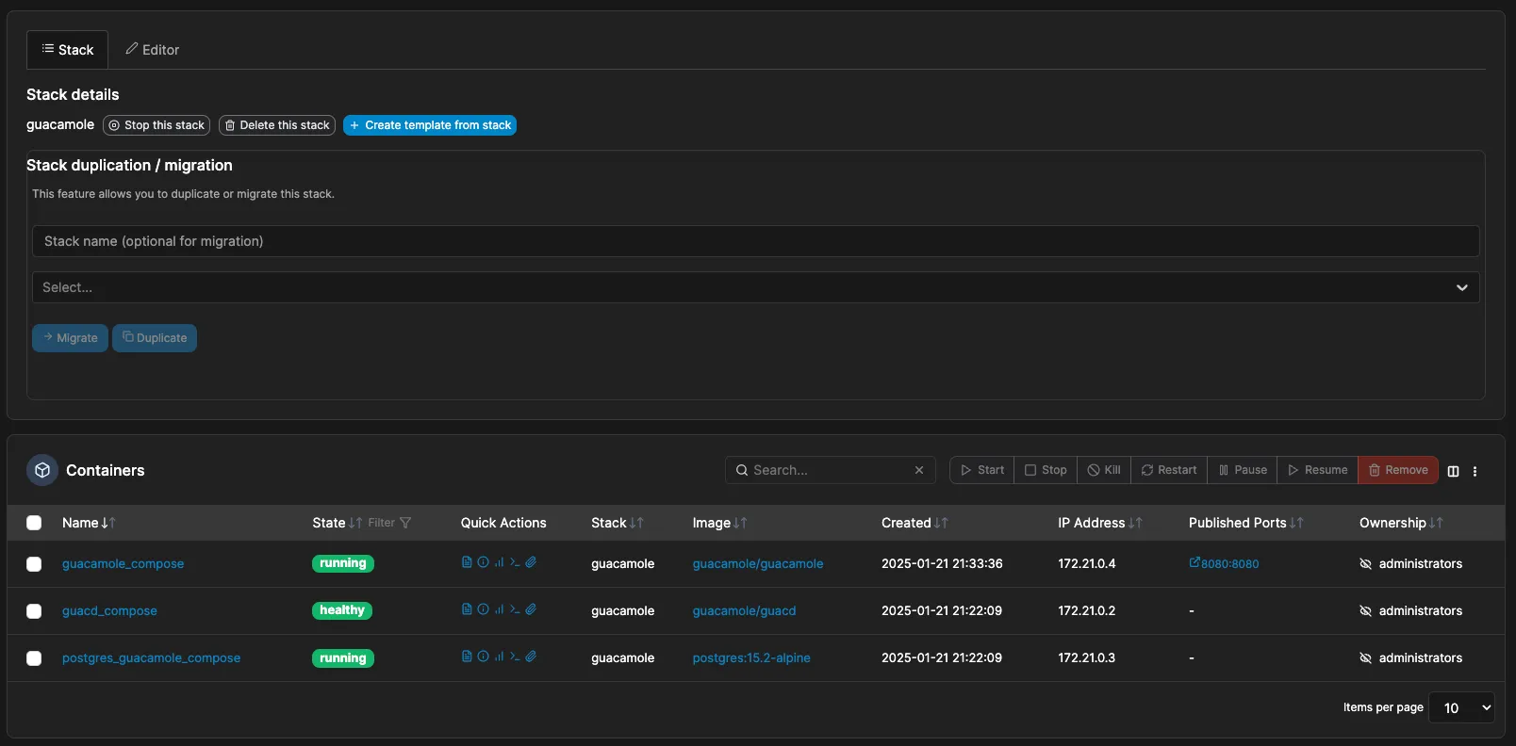Open logs icon for guacd_compose container

467,609
